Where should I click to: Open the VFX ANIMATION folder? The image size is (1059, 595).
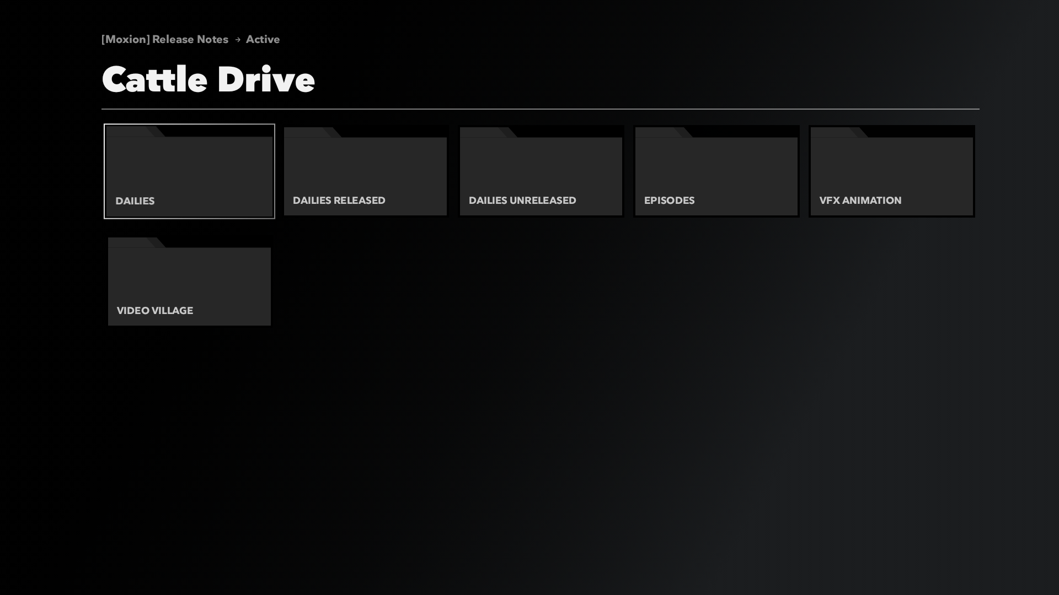(x=892, y=171)
